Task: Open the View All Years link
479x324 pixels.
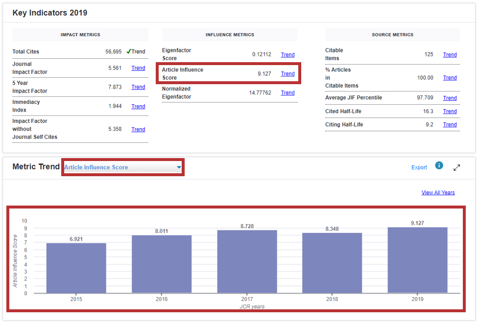Action: point(438,192)
